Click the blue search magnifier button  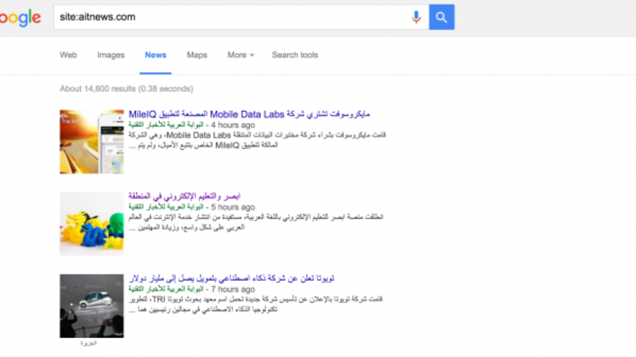[x=441, y=17]
